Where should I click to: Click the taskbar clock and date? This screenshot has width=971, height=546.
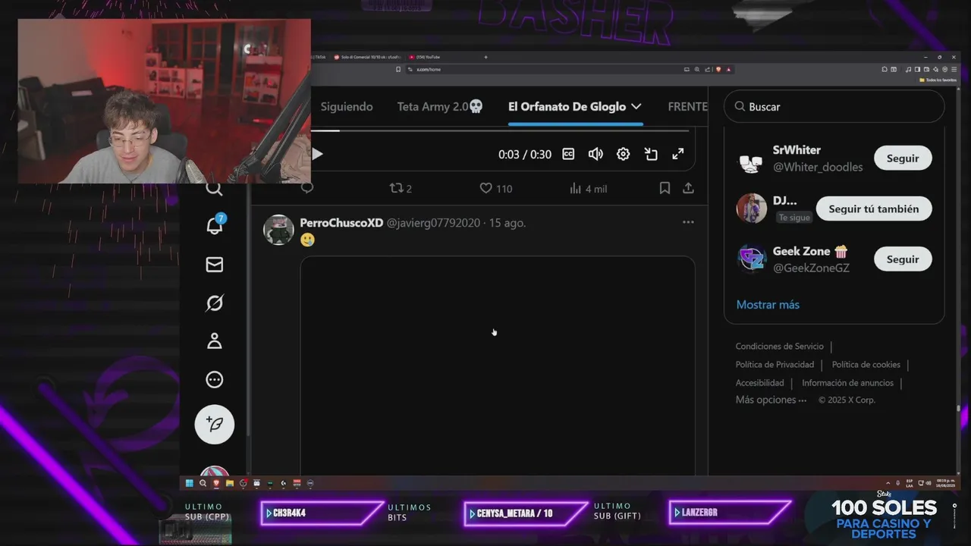tap(944, 482)
